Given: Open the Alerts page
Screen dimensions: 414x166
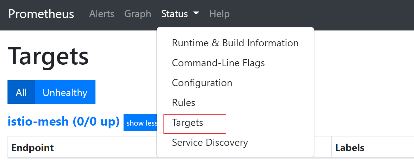Looking at the screenshot, I should point(102,14).
